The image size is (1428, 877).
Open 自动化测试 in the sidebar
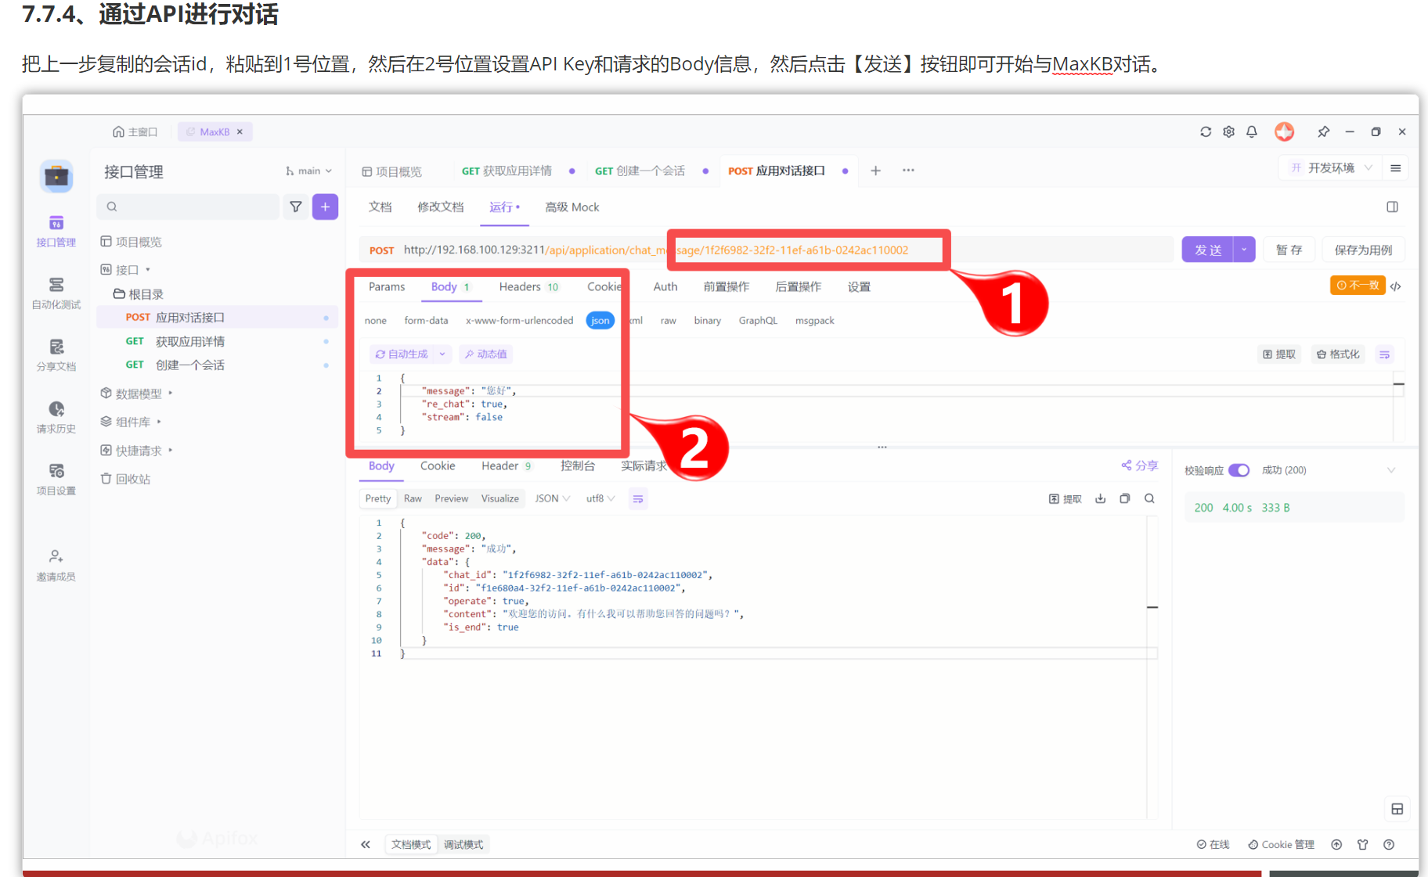tap(56, 293)
